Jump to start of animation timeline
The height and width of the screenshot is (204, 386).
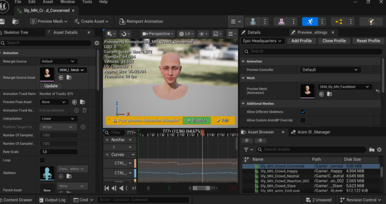107,188
